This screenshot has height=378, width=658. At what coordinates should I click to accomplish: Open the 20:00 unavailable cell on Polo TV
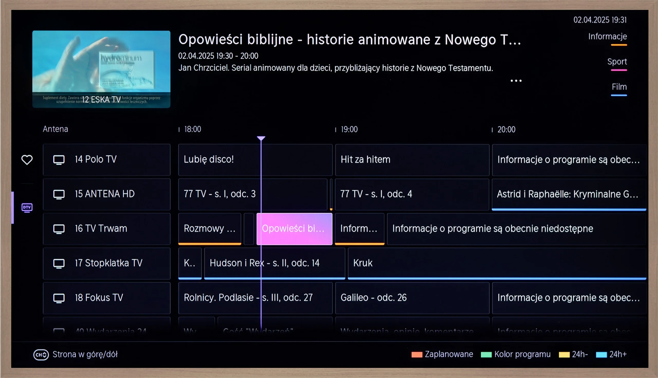coord(569,160)
